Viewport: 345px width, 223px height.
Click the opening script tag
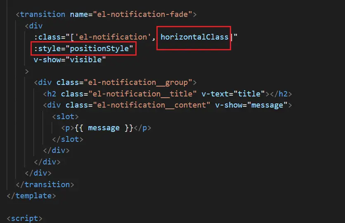(x=24, y=218)
